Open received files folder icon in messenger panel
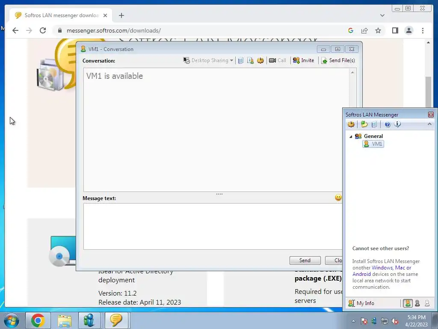The width and height of the screenshot is (438, 329). coord(364,124)
